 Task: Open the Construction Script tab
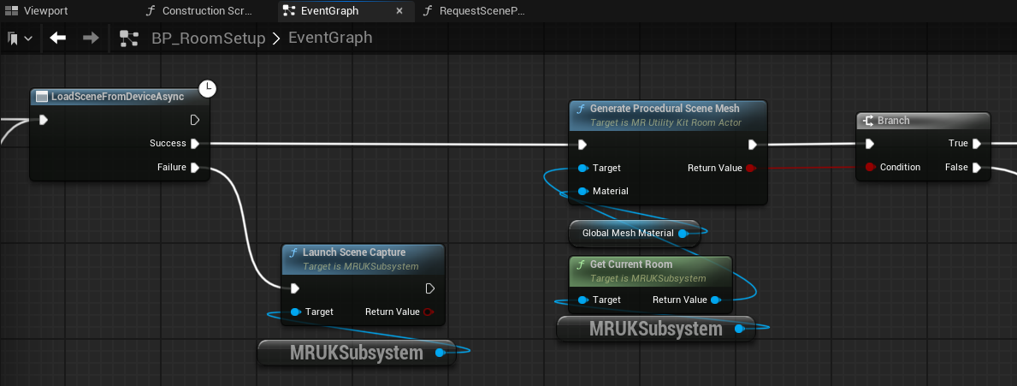tap(201, 11)
